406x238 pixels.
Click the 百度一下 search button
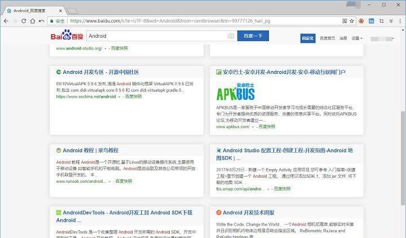253,36
